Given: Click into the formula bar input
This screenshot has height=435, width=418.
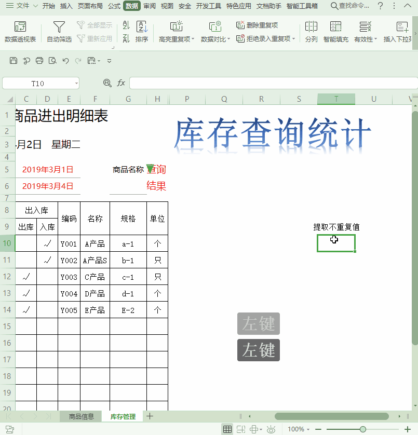Looking at the screenshot, I should pyautogui.click(x=274, y=83).
